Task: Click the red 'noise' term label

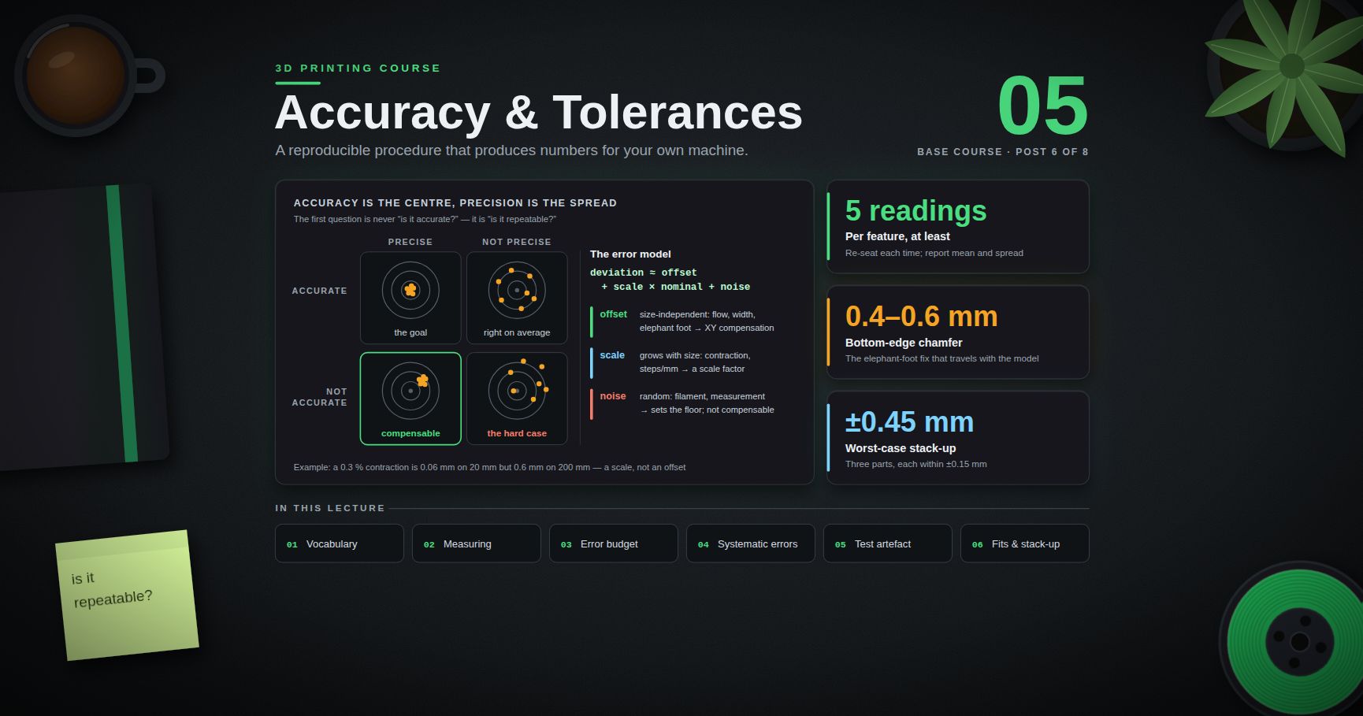Action: (613, 396)
